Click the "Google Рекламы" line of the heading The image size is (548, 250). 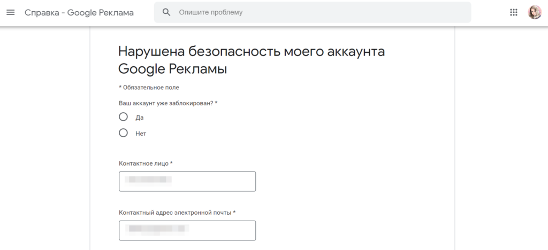[172, 69]
